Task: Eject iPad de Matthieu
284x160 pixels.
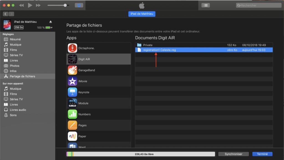Action: (50, 22)
